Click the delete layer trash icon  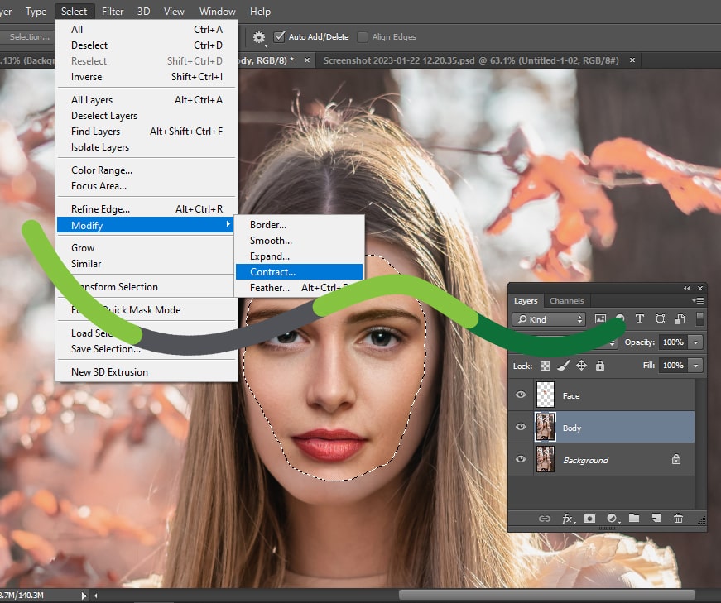pyautogui.click(x=679, y=519)
